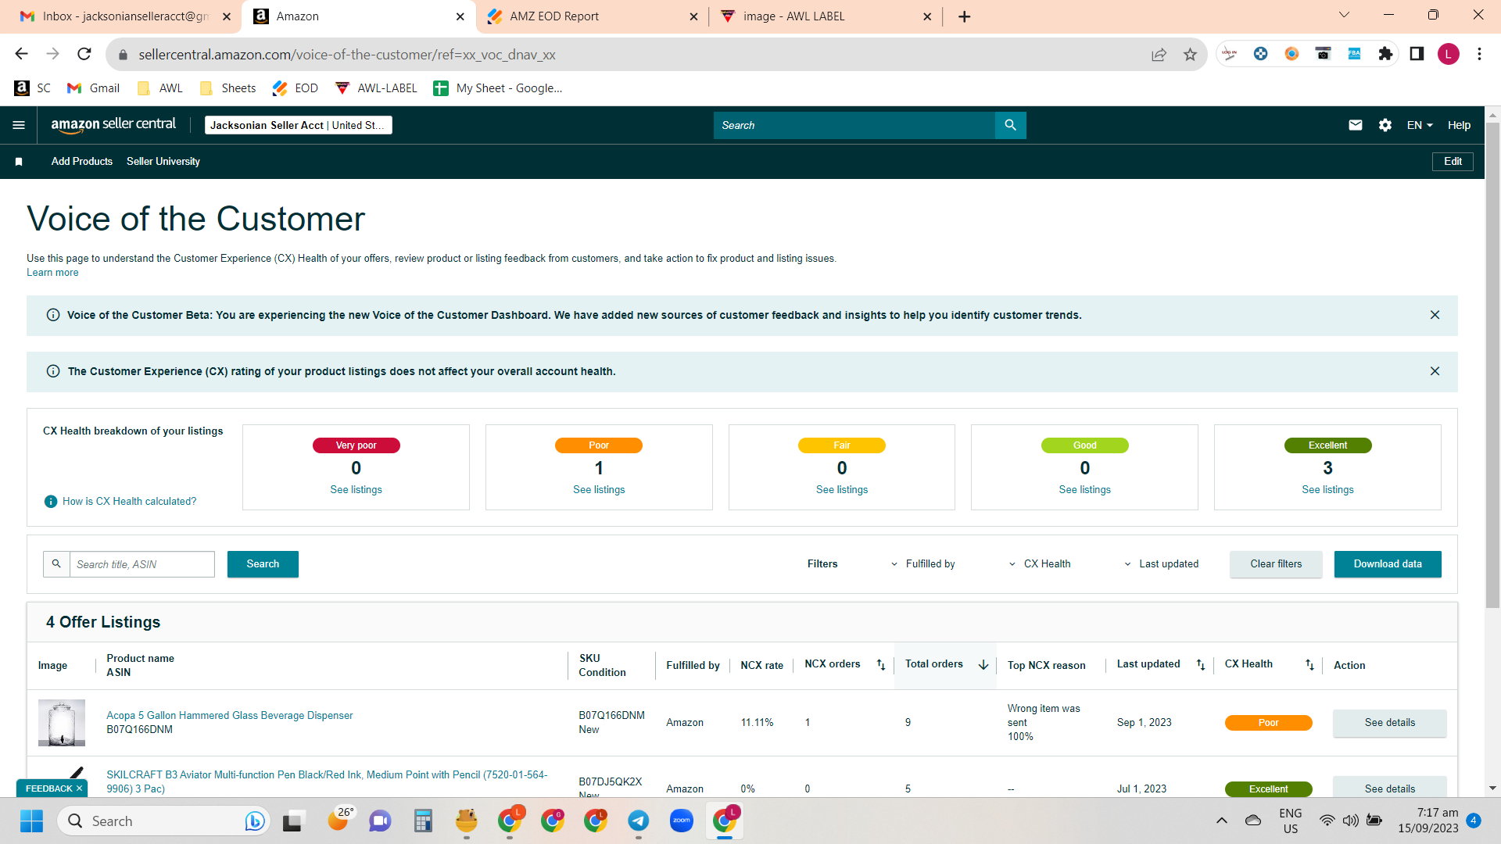Viewport: 1501px width, 844px height.
Task: Open the Chrome tab search dropdown arrow
Action: click(x=1344, y=15)
